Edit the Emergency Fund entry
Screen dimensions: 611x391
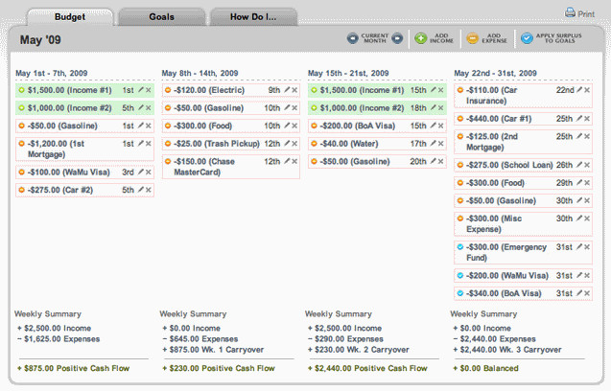click(x=578, y=246)
